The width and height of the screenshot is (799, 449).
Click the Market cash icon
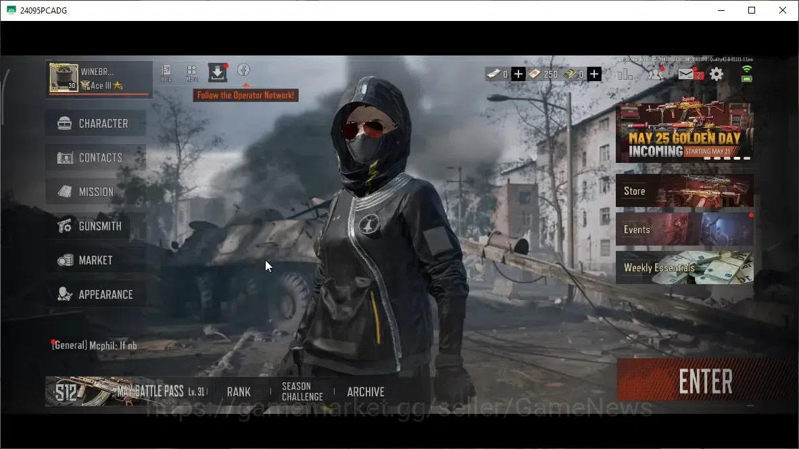pyautogui.click(x=65, y=260)
